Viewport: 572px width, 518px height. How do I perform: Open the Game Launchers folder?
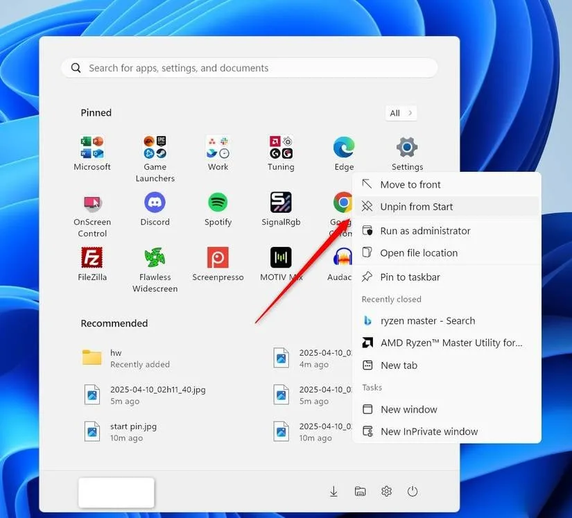(155, 147)
